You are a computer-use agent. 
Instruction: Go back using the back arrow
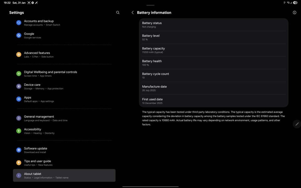point(132,13)
